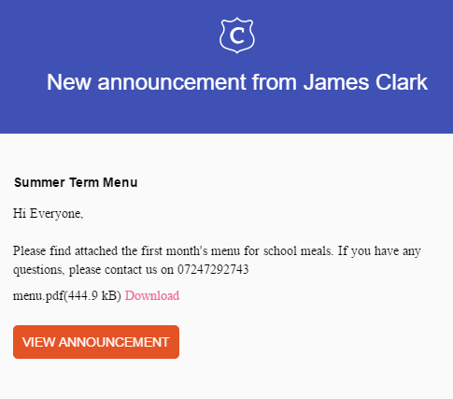Select the phone number 07247292743
The image size is (453, 399).
click(213, 269)
